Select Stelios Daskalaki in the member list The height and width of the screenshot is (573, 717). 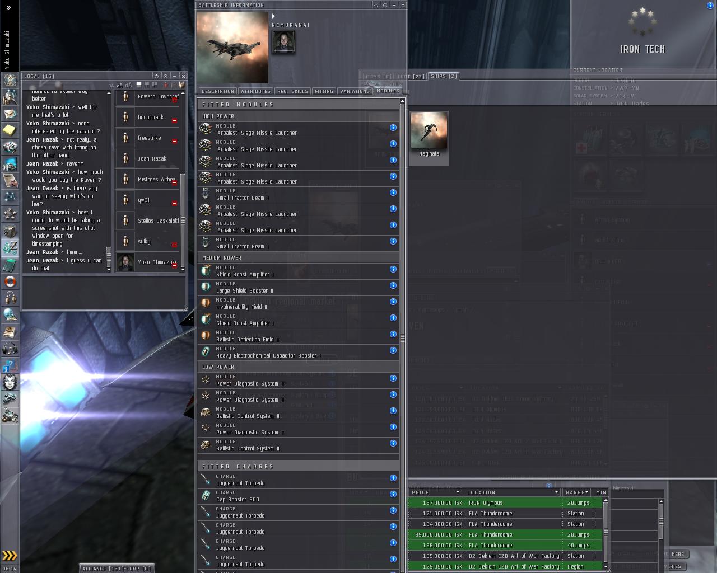tap(148, 221)
